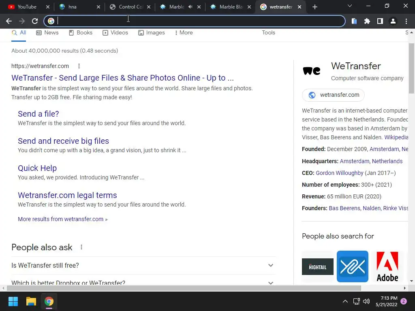Click More results from wetransfer.com
The height and width of the screenshot is (311, 415).
tap(62, 219)
